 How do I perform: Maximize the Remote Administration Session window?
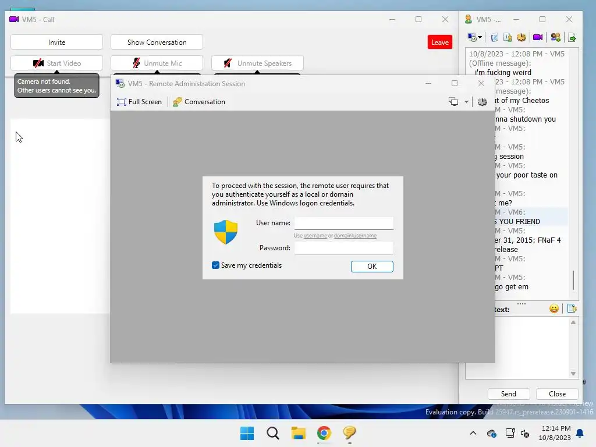(454, 83)
